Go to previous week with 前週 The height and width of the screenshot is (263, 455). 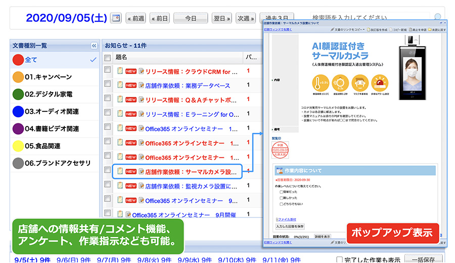click(x=136, y=18)
